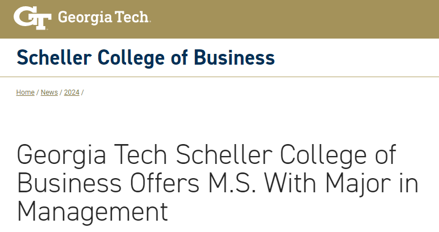439x232 pixels.
Task: Open the Home breadcrumb link
Action: [25, 92]
